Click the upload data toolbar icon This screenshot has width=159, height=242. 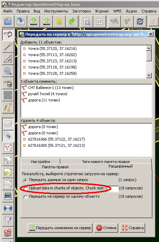[x=47, y=21]
